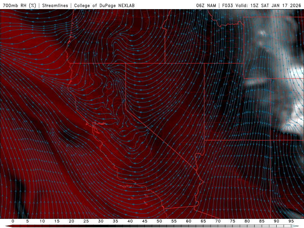Select the "15" colorbar scale label
Screen dimensions: 304x228
57,221
